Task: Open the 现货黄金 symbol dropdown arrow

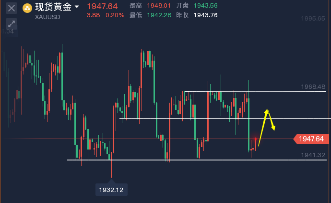Action: pyautogui.click(x=77, y=7)
